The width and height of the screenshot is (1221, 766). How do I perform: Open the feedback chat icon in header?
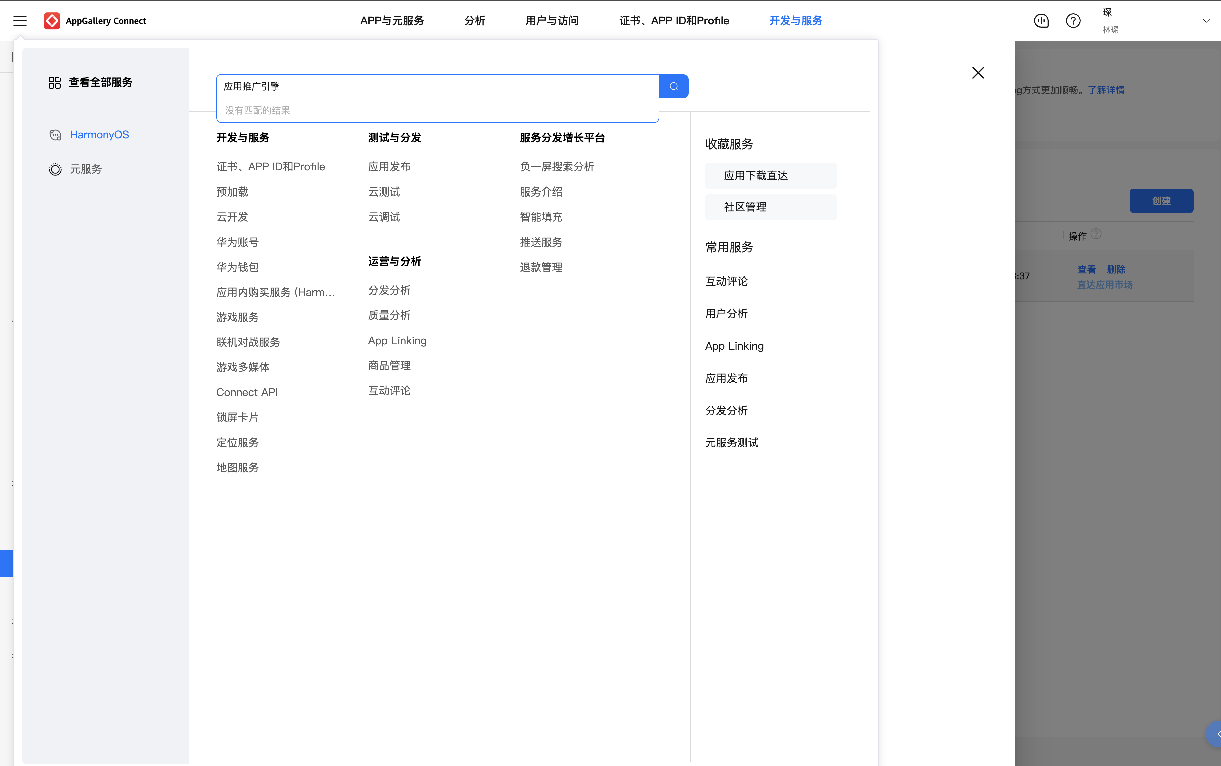pyautogui.click(x=1041, y=21)
